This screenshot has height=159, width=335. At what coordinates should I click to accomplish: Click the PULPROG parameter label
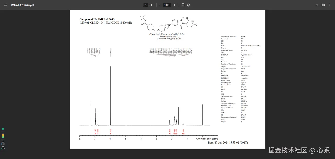pos(225,78)
